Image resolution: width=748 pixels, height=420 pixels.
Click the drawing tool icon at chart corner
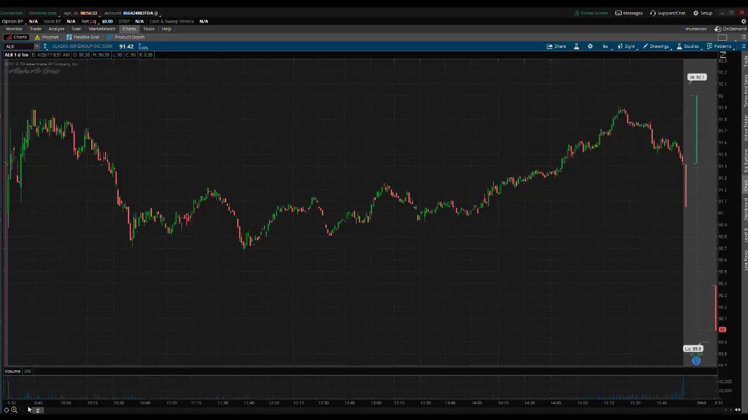pos(723,55)
